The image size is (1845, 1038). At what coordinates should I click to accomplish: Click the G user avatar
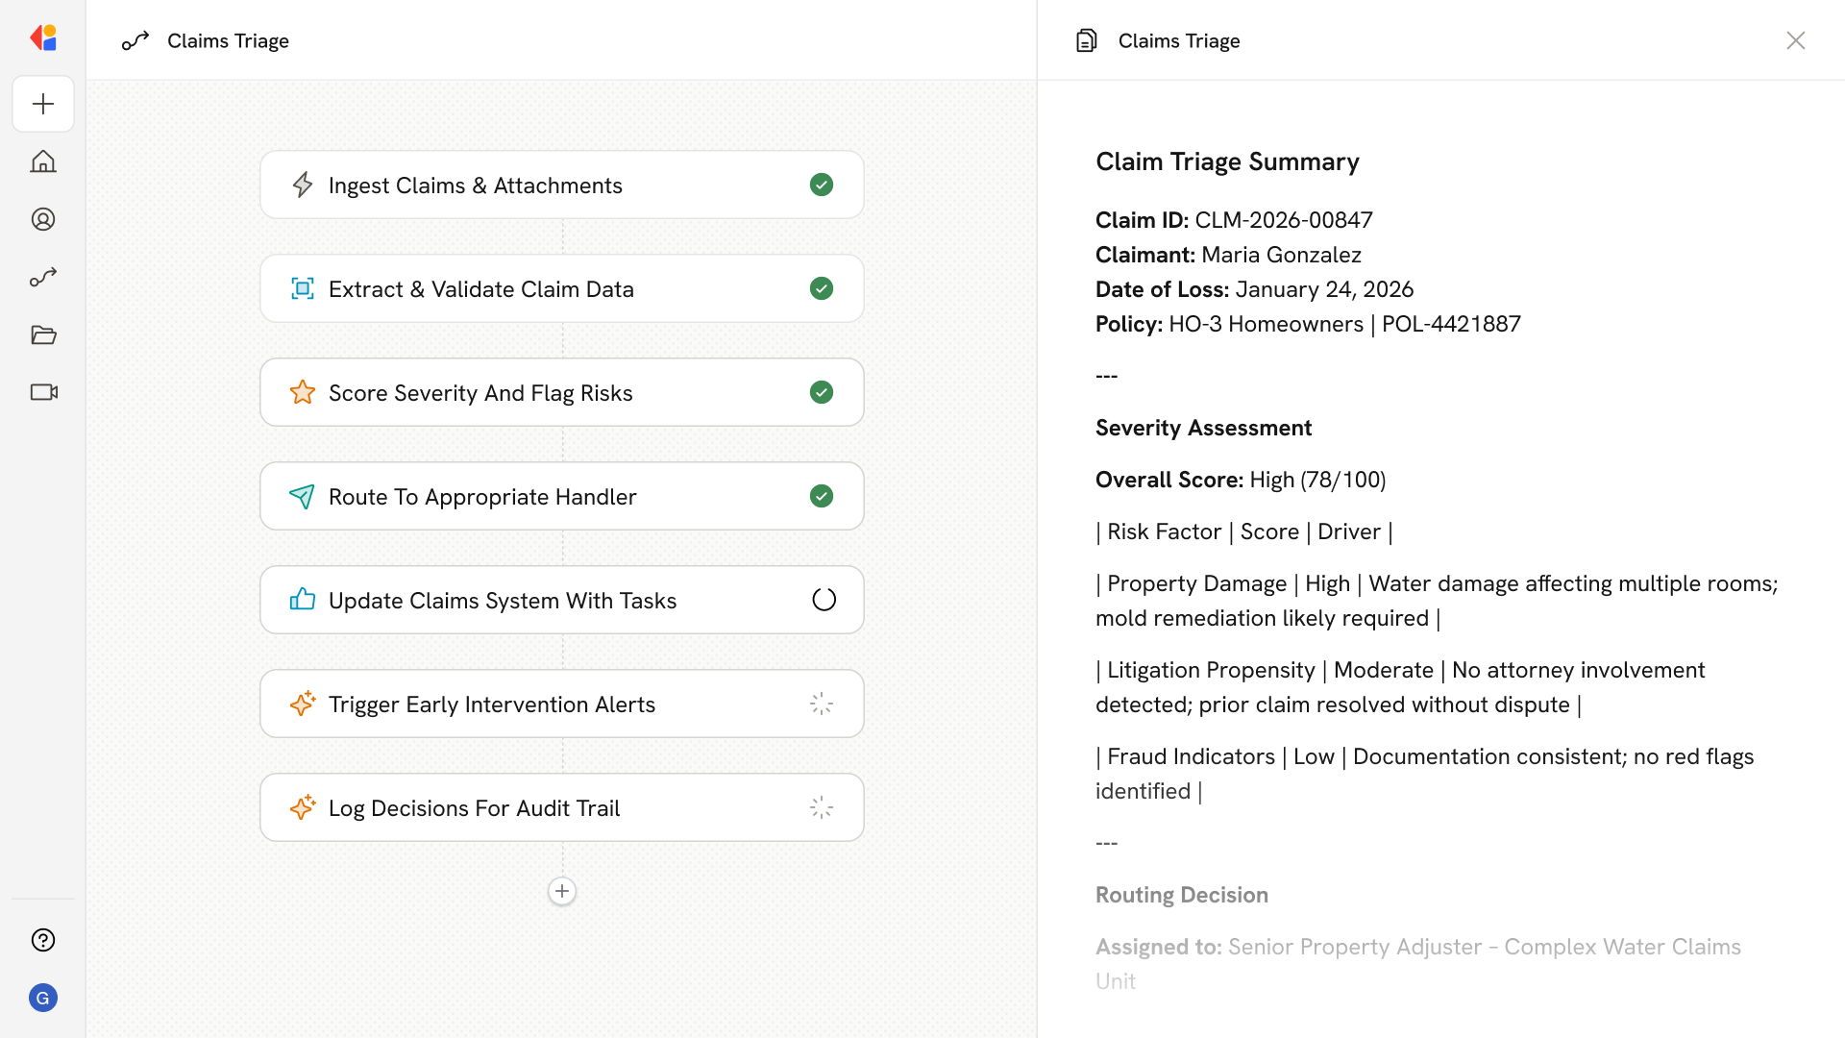pyautogui.click(x=43, y=998)
